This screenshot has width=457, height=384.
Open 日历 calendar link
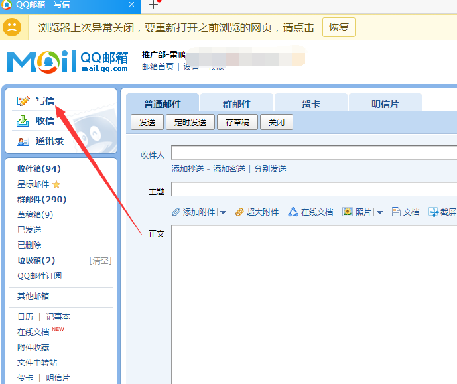click(25, 317)
